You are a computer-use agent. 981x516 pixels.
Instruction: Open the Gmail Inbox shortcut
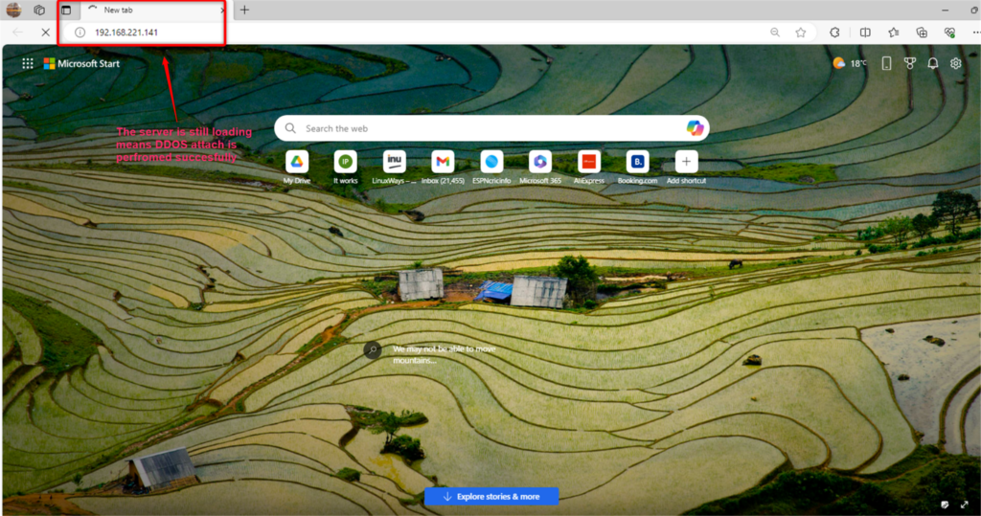coord(443,168)
